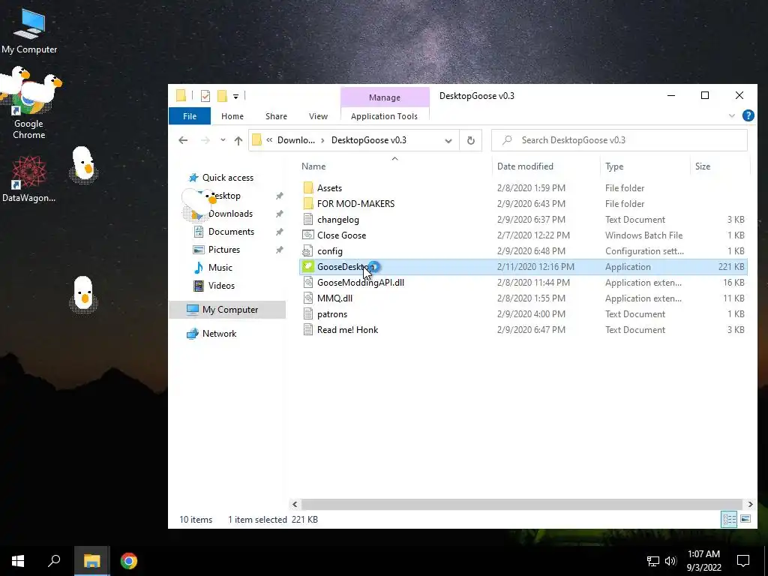Open the Application Tools tab
The image size is (768, 576).
[x=385, y=116]
